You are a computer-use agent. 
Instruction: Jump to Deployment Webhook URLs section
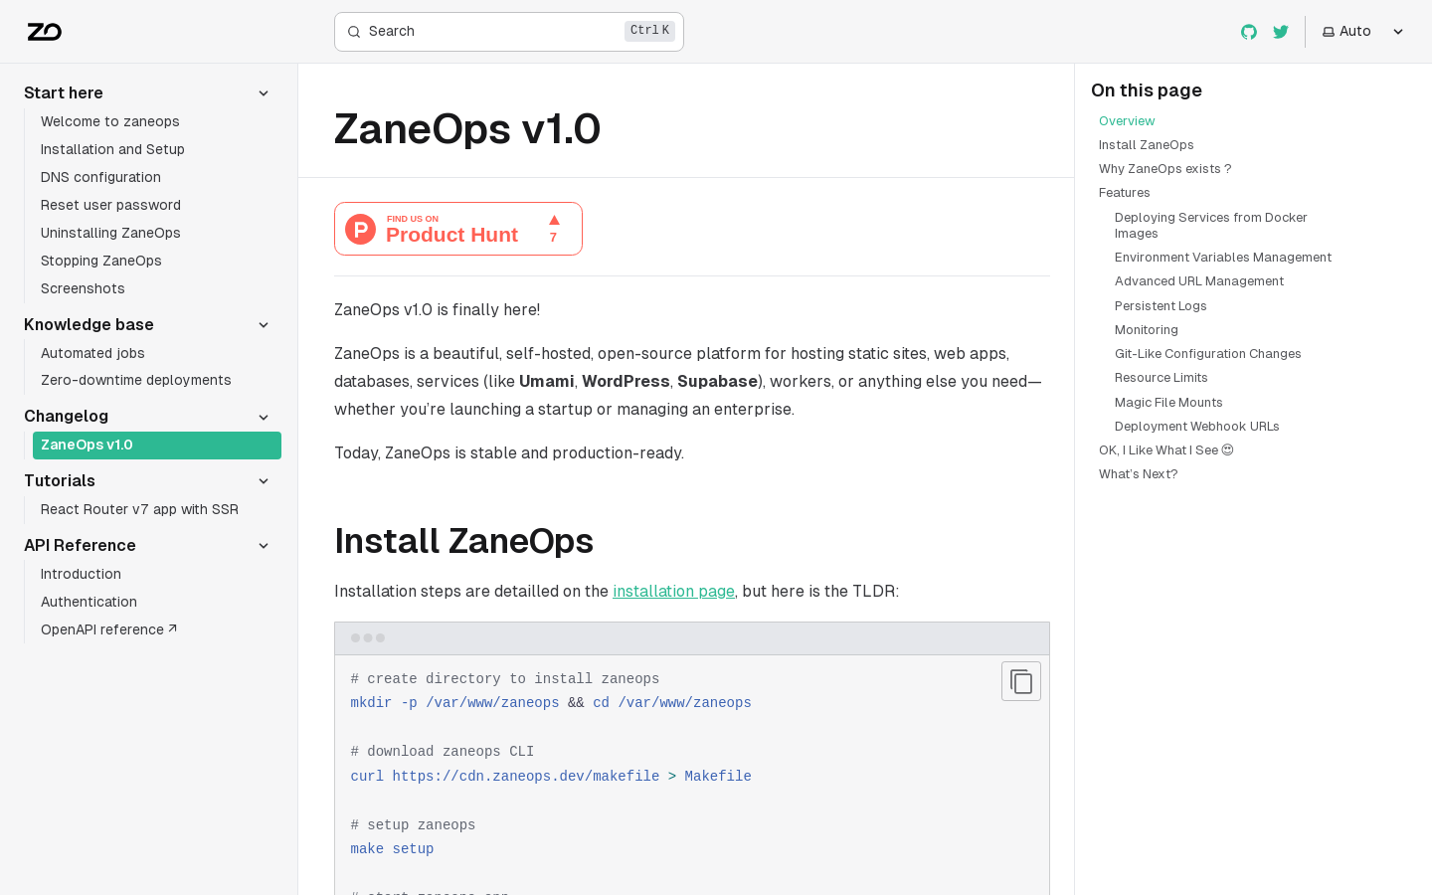[1196, 427]
